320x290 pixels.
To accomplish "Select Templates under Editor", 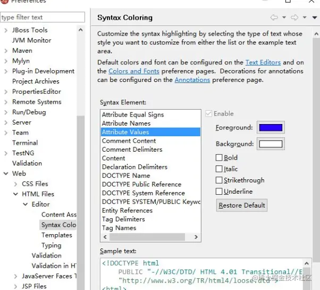I will pyautogui.click(x=57, y=235).
